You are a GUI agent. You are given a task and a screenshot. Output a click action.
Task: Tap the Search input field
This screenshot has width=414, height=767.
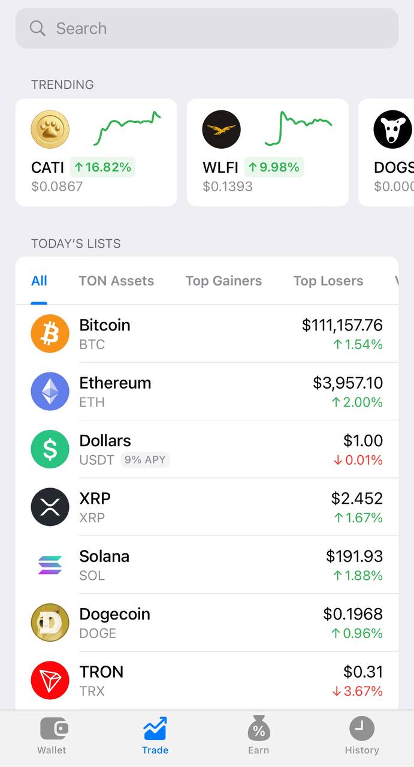point(207,28)
